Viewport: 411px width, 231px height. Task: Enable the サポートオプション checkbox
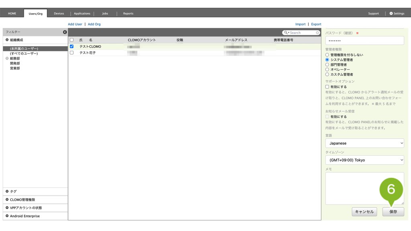click(327, 87)
